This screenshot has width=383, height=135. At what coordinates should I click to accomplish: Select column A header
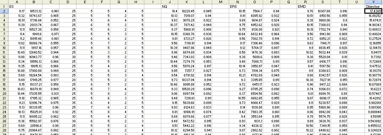[17, 2]
